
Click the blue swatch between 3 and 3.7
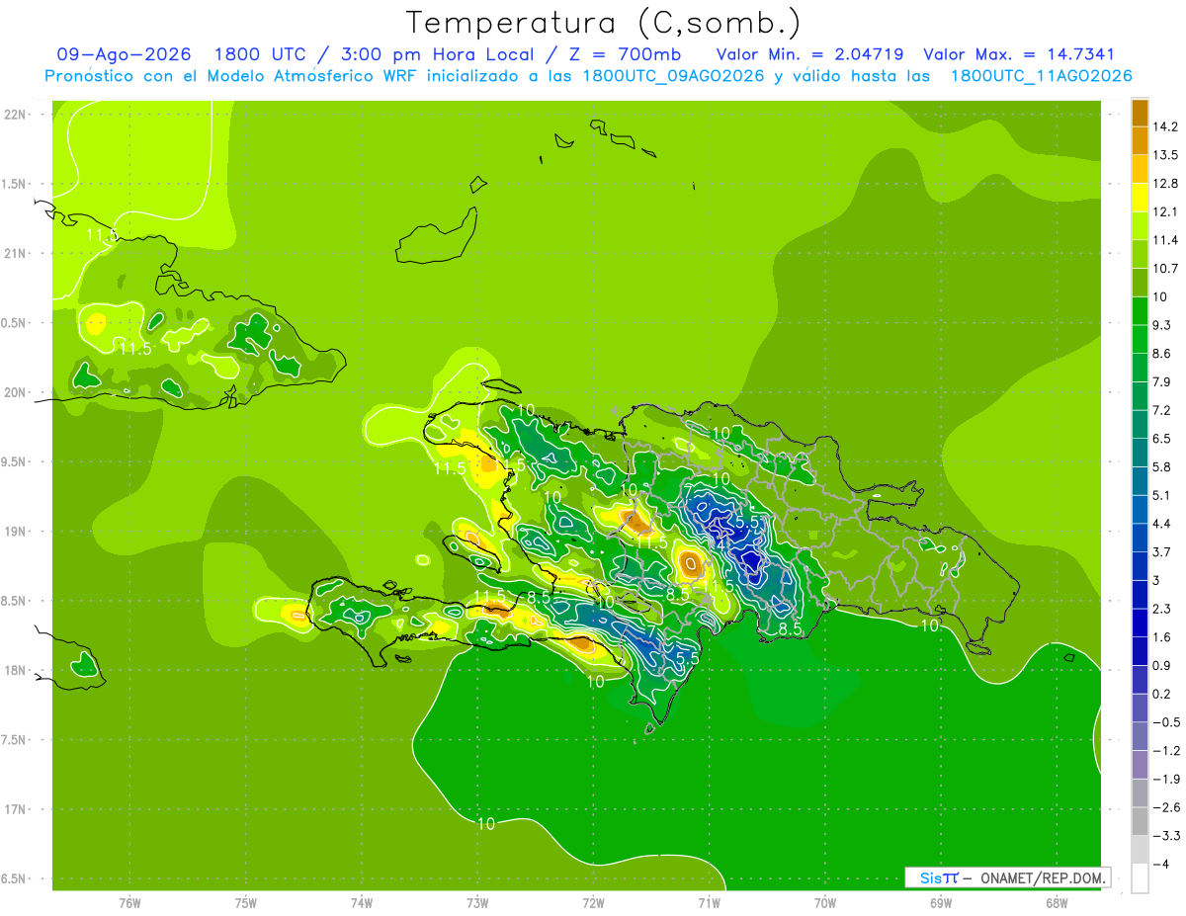(x=1140, y=566)
